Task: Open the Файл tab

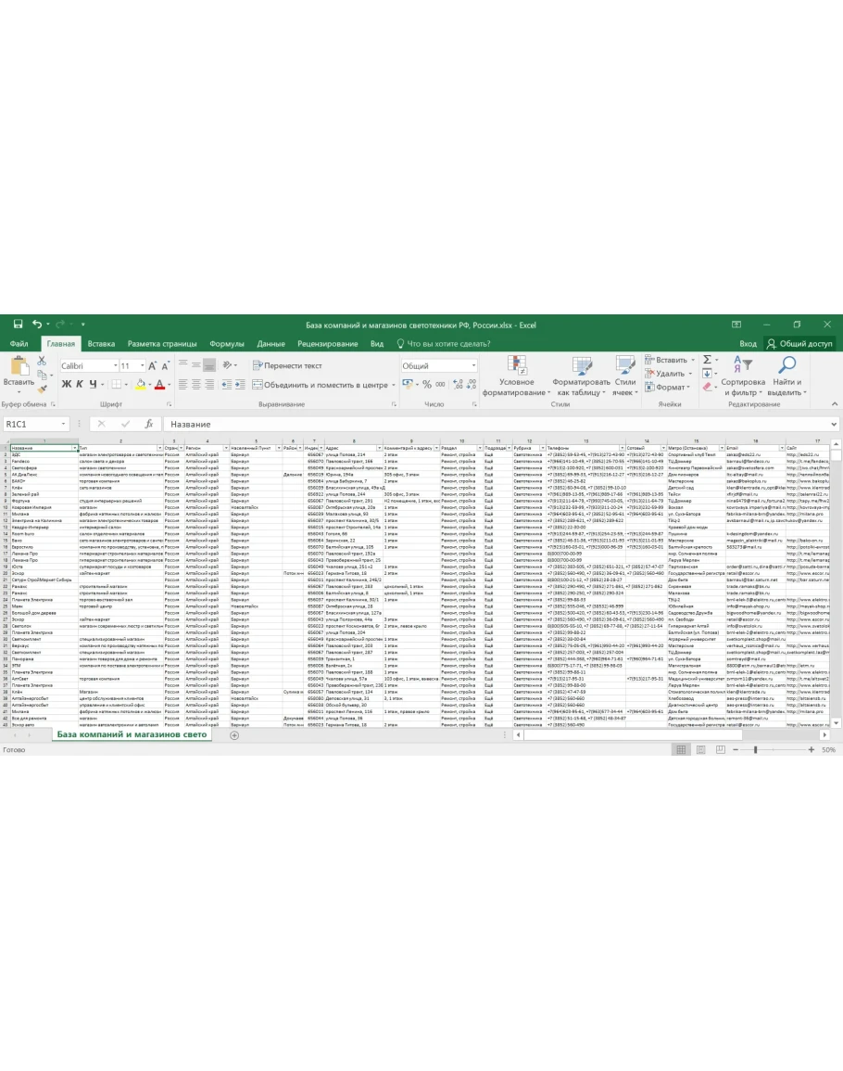Action: [19, 344]
